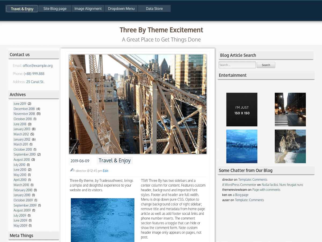Open the July 2009 archive
The image size is (322, 242).
click(x=20, y=215)
